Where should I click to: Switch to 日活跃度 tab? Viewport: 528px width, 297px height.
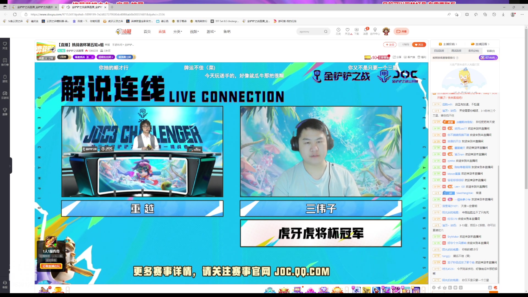pyautogui.click(x=439, y=51)
